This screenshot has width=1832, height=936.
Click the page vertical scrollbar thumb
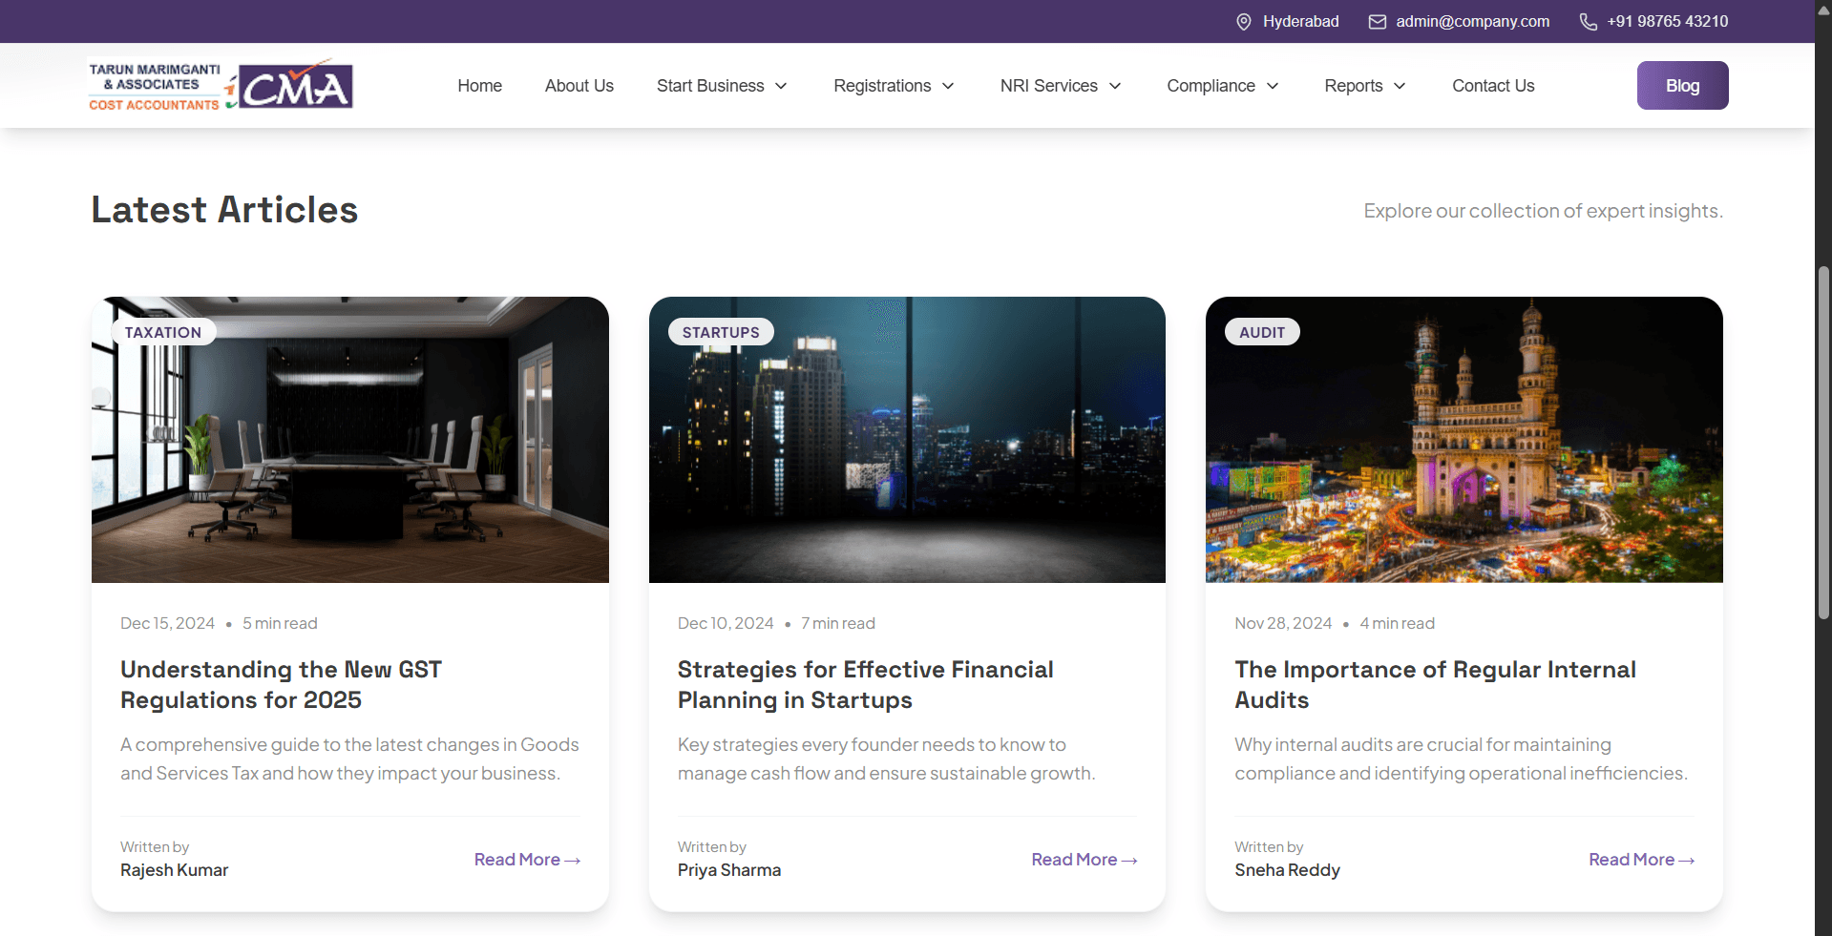[x=1823, y=444]
